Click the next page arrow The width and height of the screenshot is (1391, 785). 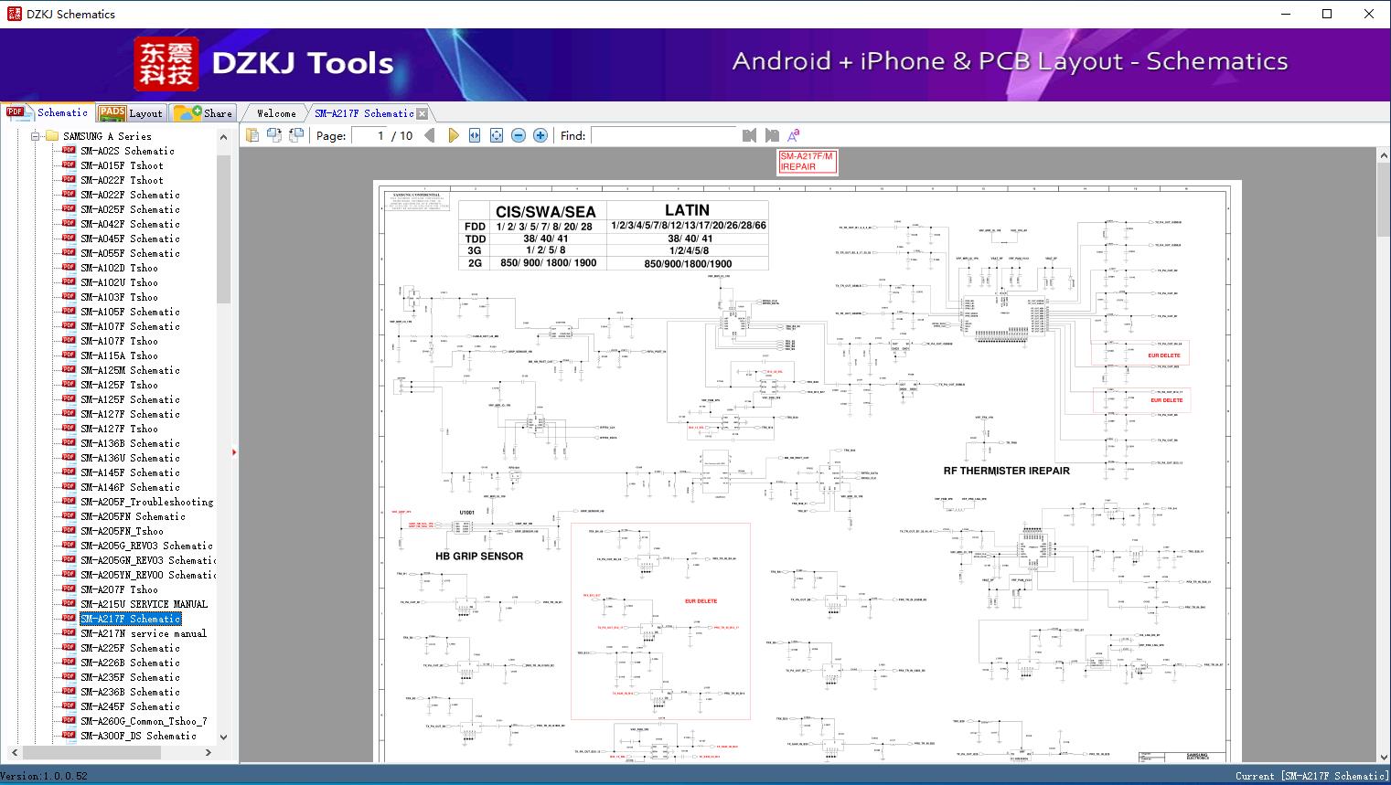coord(455,134)
